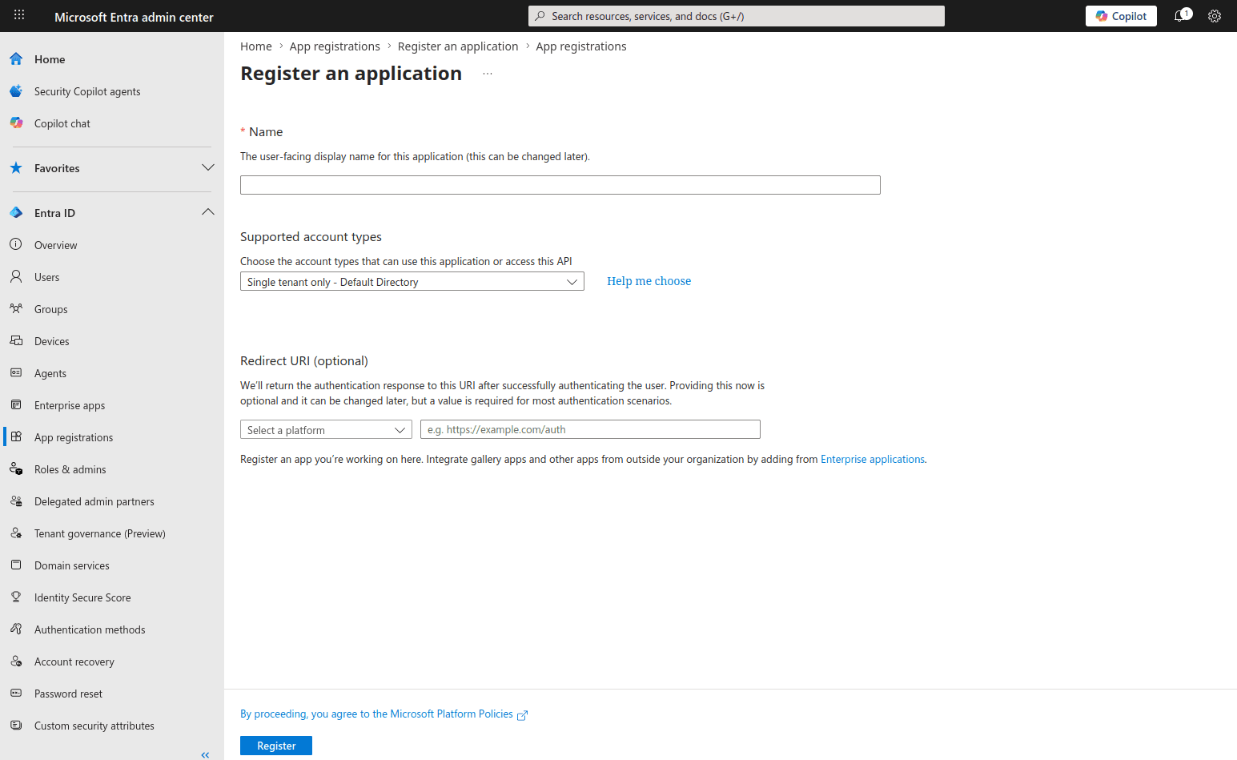Click the Register an application breadcrumb
Screen dimensions: 1237x760
pos(458,46)
